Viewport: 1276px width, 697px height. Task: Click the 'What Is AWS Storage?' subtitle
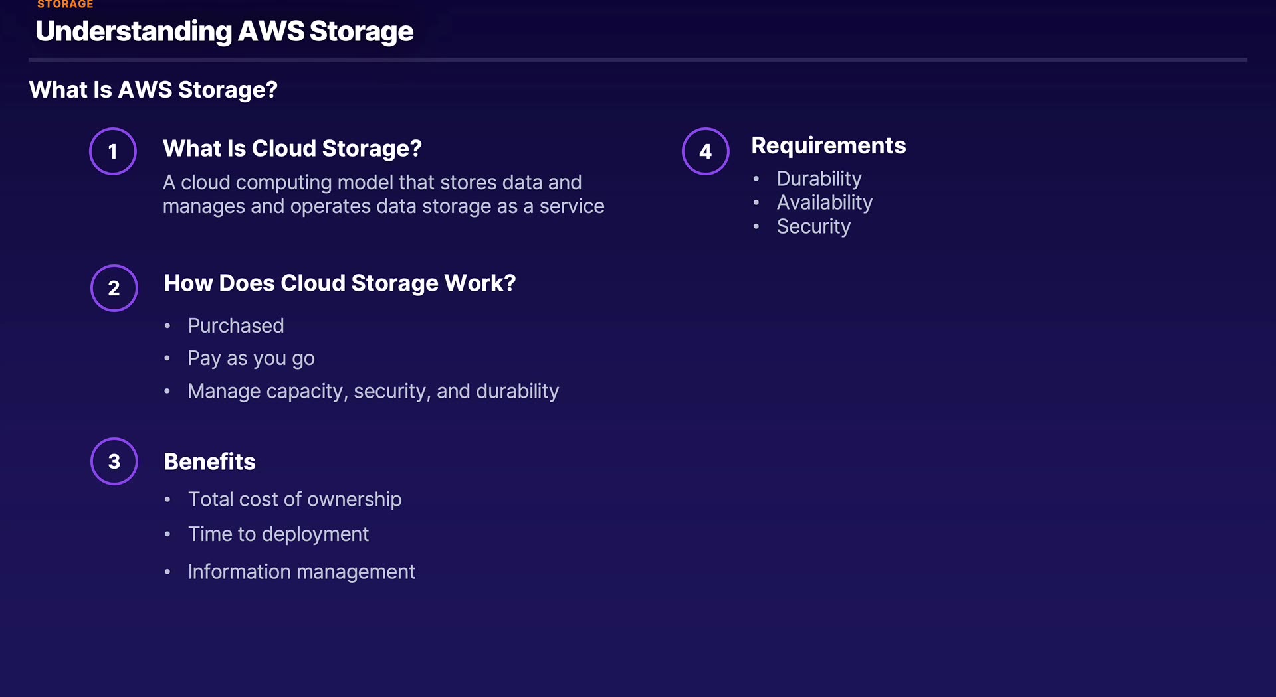(154, 90)
